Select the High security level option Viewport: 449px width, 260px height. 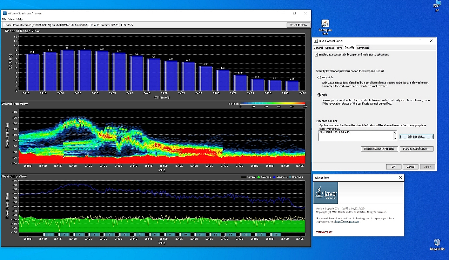click(x=319, y=95)
